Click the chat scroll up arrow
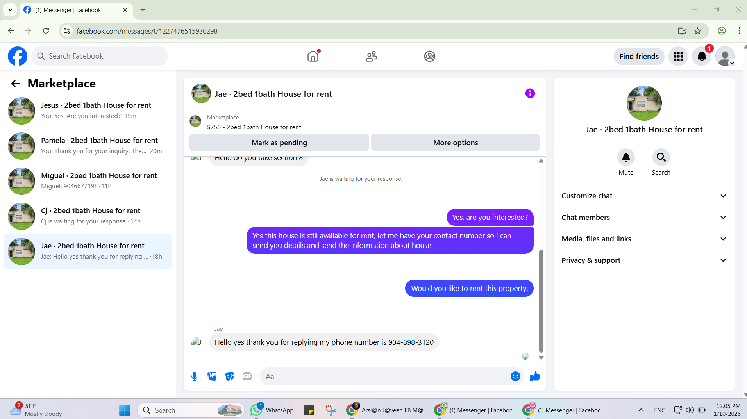 541,161
